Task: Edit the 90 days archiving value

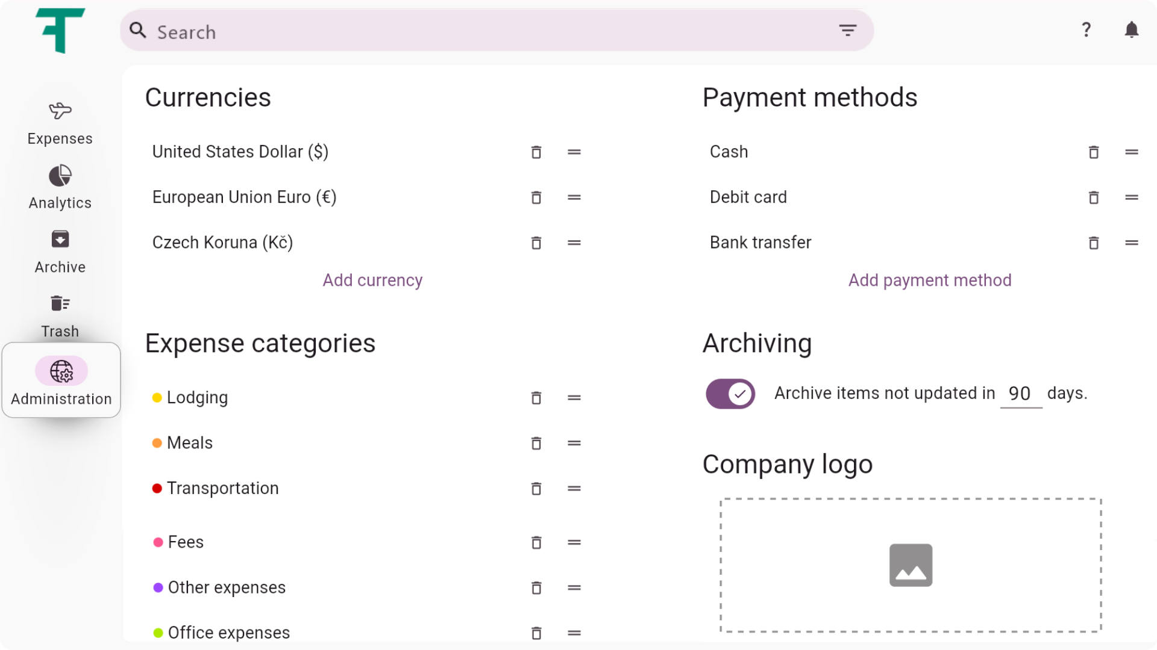Action: (x=1021, y=392)
